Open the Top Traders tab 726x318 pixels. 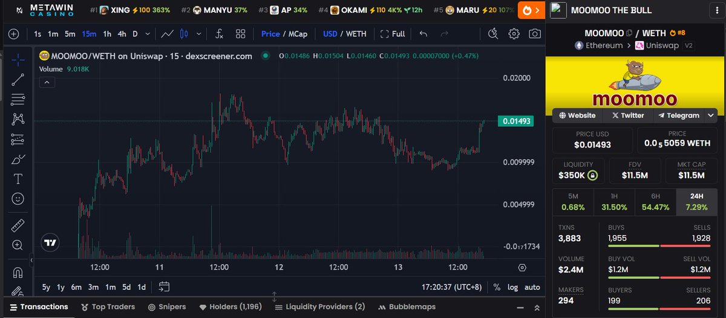coord(108,307)
